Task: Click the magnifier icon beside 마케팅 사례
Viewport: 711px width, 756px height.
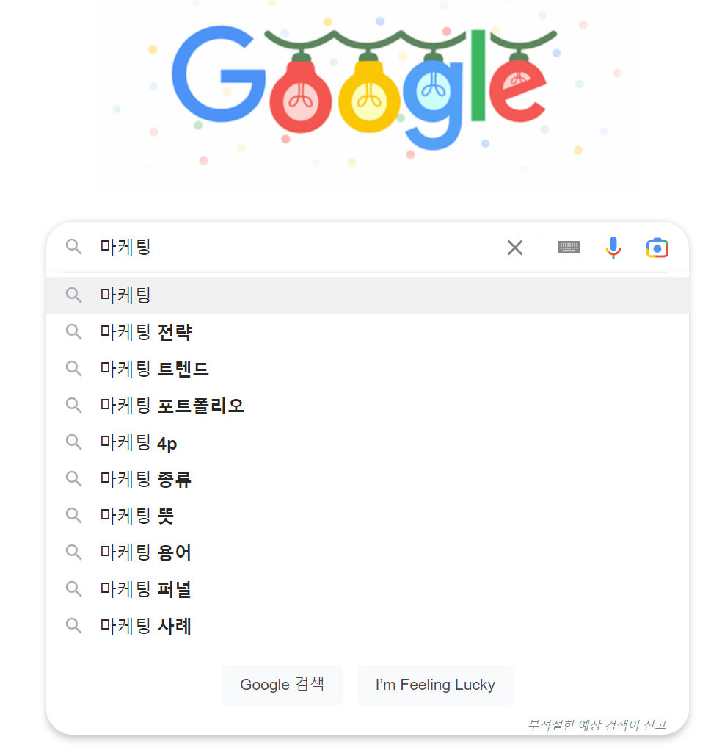Action: (x=73, y=625)
